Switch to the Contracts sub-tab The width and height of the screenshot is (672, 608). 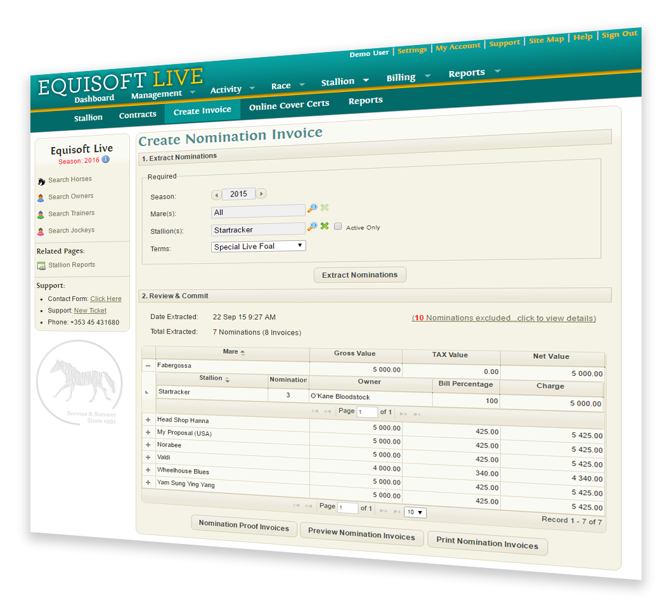[x=138, y=114]
